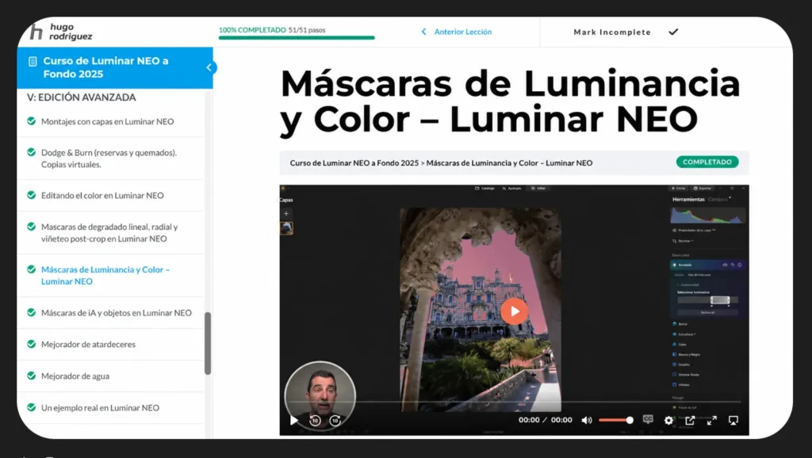
Task: Click the breadcrumb text Máscaras de Luminancia y Color – Luminar NEO
Action: [509, 163]
